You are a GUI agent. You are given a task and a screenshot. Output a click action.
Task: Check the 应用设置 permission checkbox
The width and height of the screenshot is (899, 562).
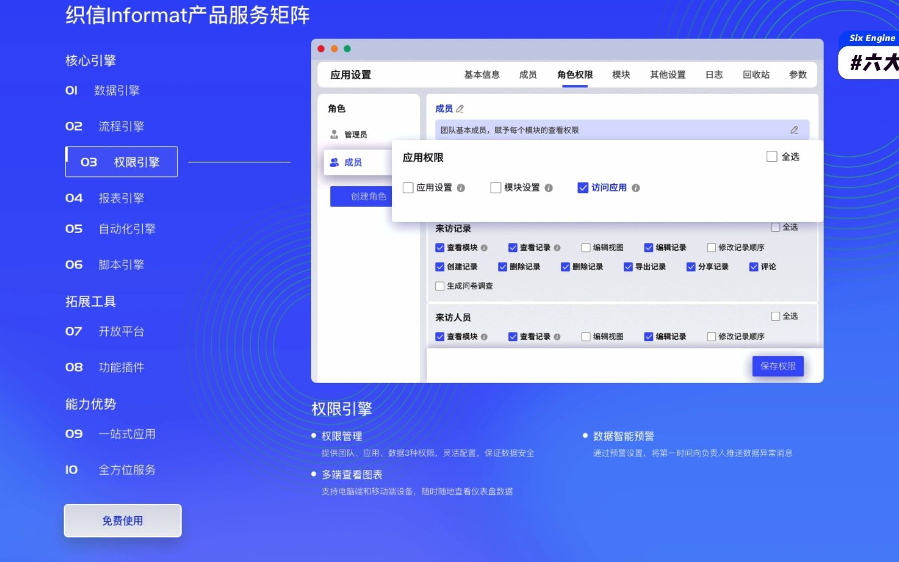[x=408, y=187]
